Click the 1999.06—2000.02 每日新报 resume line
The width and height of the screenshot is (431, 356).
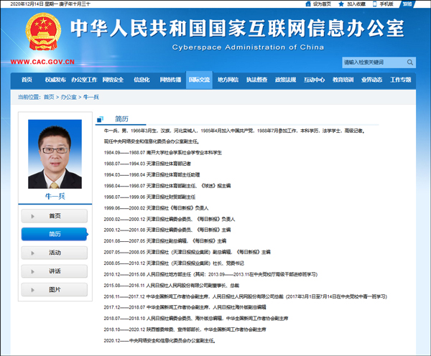[156, 208]
